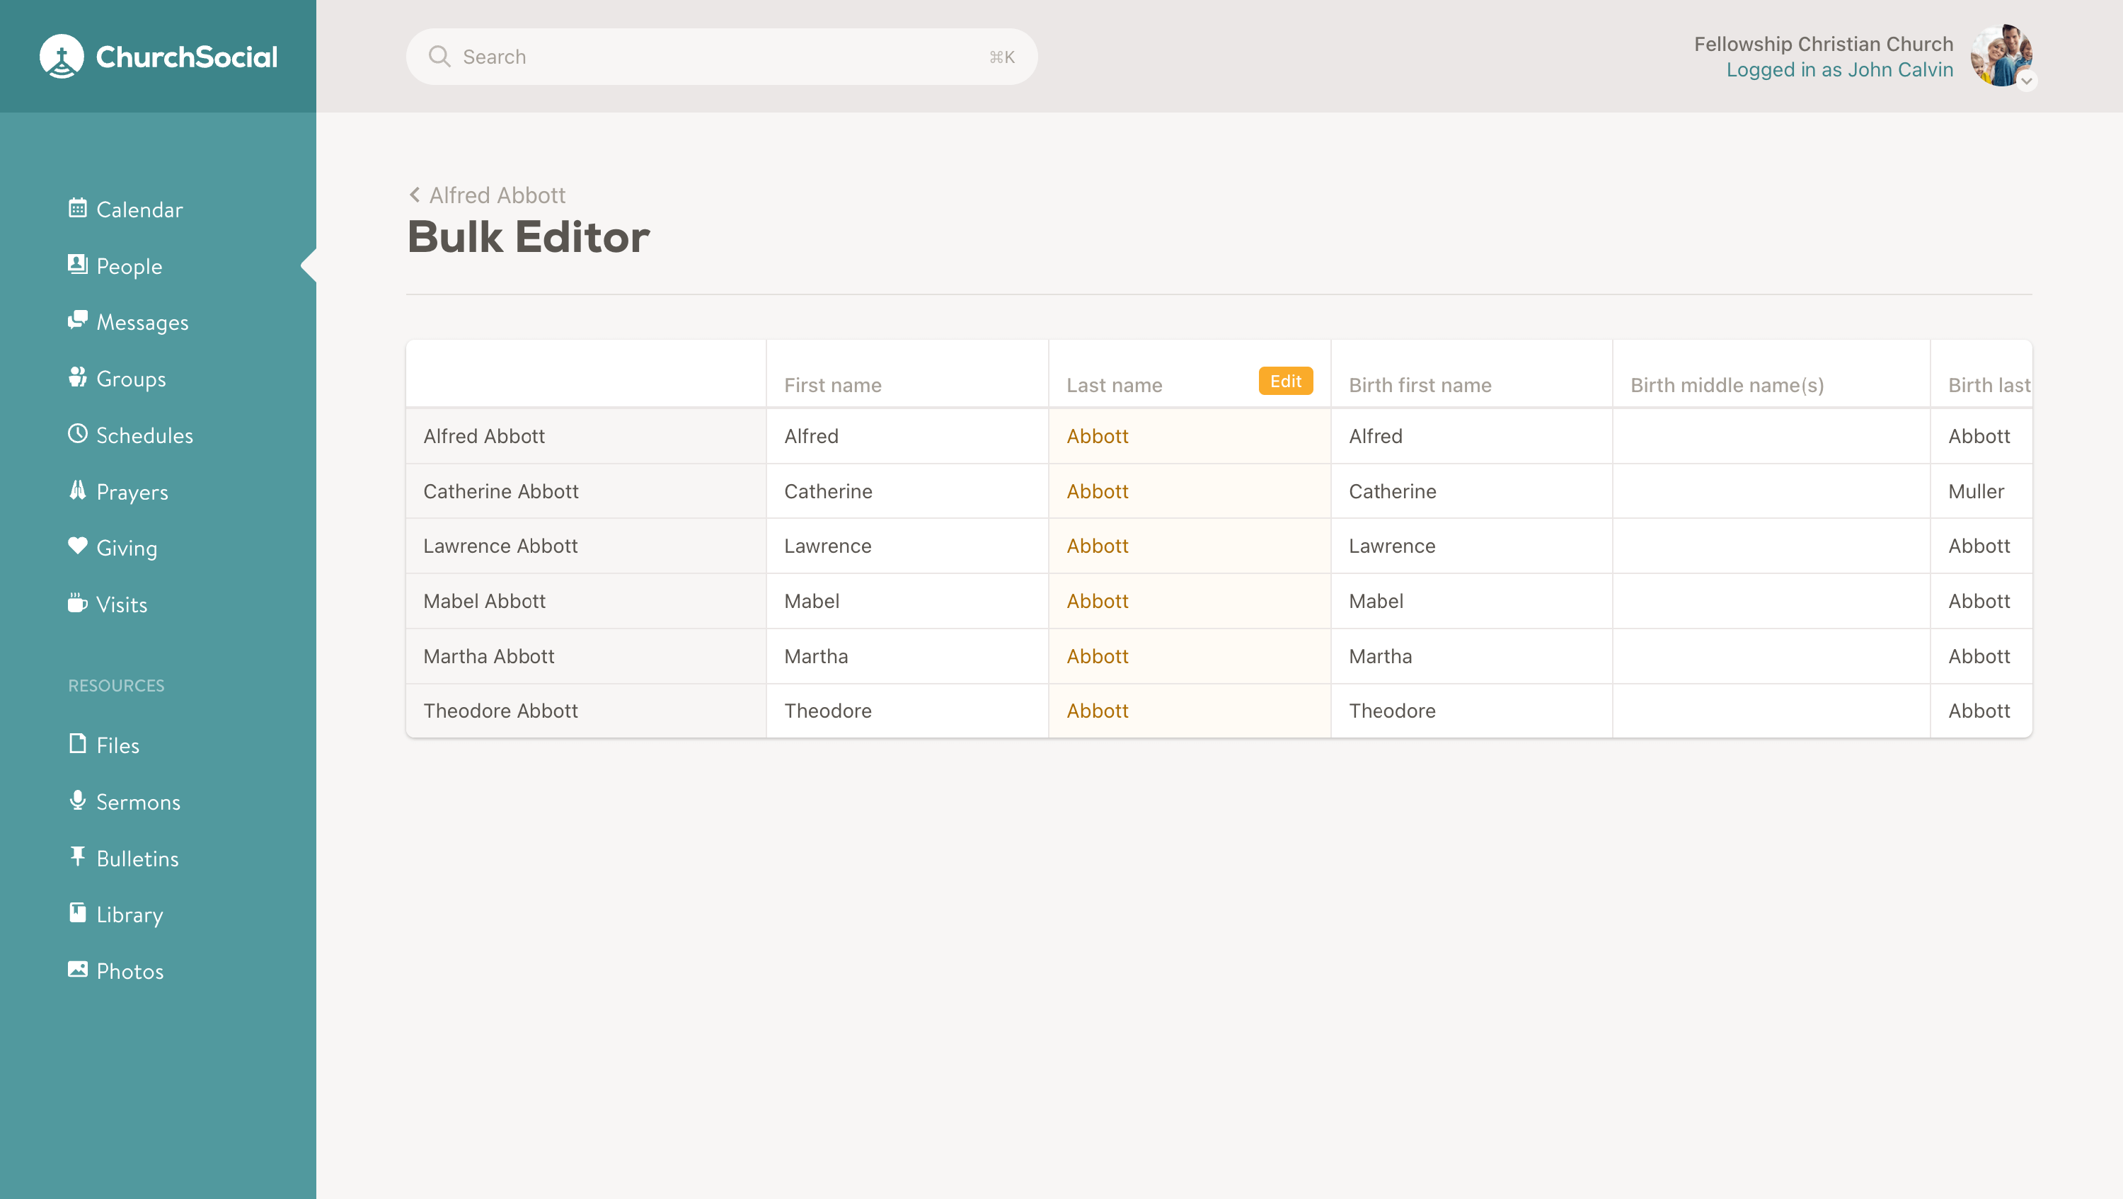
Task: Click the praying hands Prayers icon
Action: 77,490
